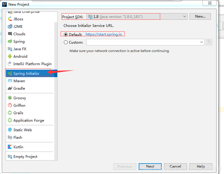
Task: Click the Spring green leaf icon
Action: click(x=10, y=41)
